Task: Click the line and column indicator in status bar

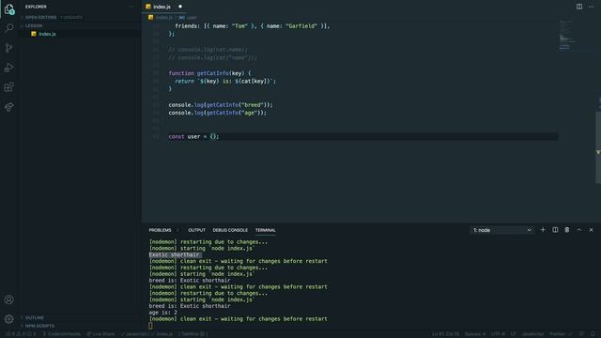Action: [445, 334]
